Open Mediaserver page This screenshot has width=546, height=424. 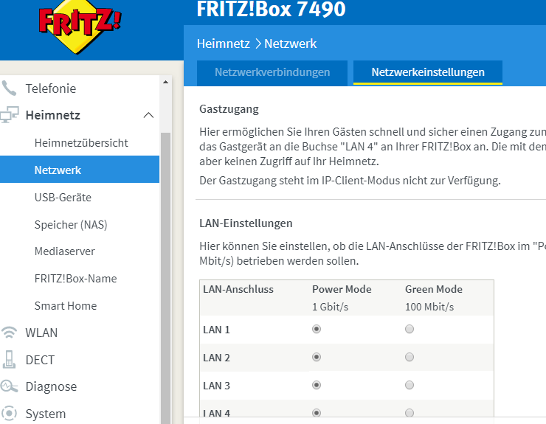coord(64,251)
